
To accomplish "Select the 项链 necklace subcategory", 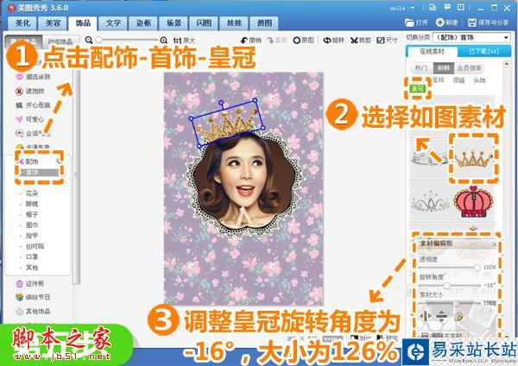I will coord(458,80).
